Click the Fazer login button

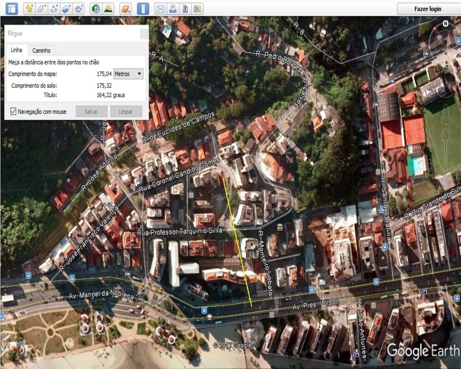(427, 8)
